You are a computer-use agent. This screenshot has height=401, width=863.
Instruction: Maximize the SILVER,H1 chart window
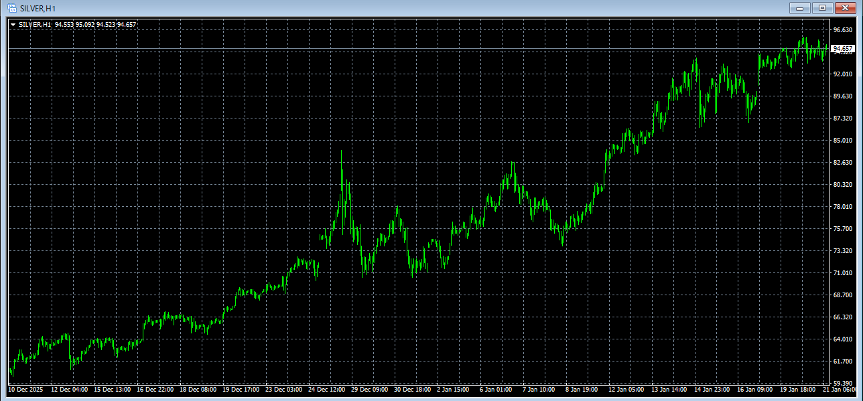[822, 8]
